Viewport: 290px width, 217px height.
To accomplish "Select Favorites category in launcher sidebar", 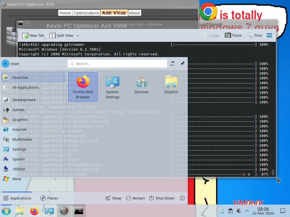I will pos(33,77).
